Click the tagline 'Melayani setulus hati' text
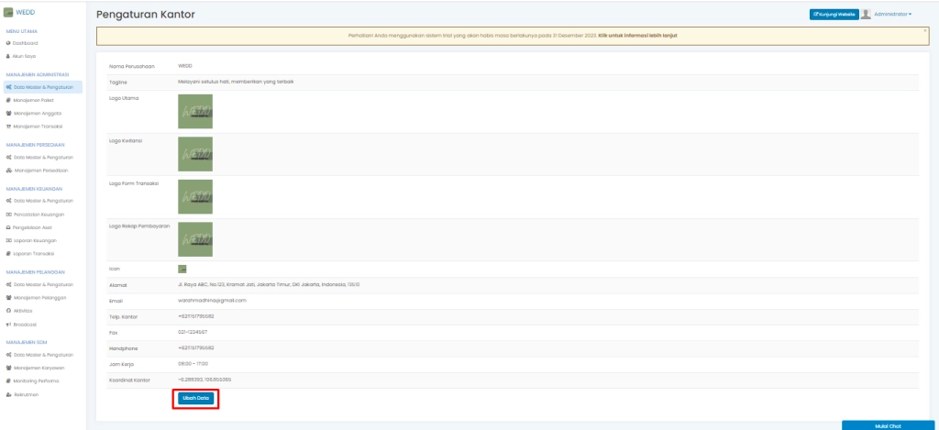This screenshot has height=430, width=939. point(236,82)
